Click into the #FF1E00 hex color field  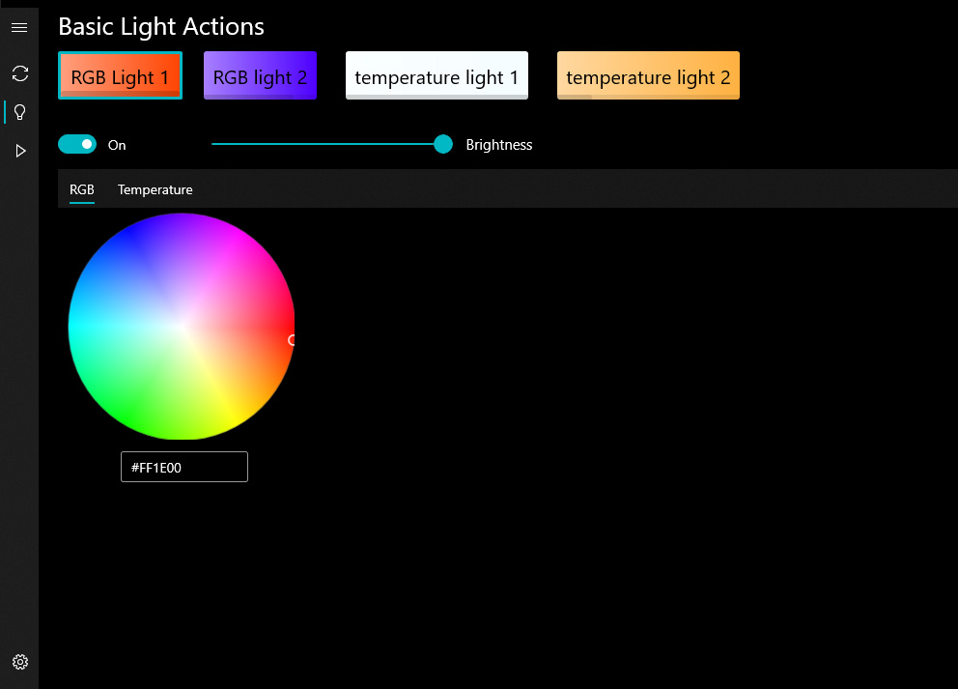point(183,468)
